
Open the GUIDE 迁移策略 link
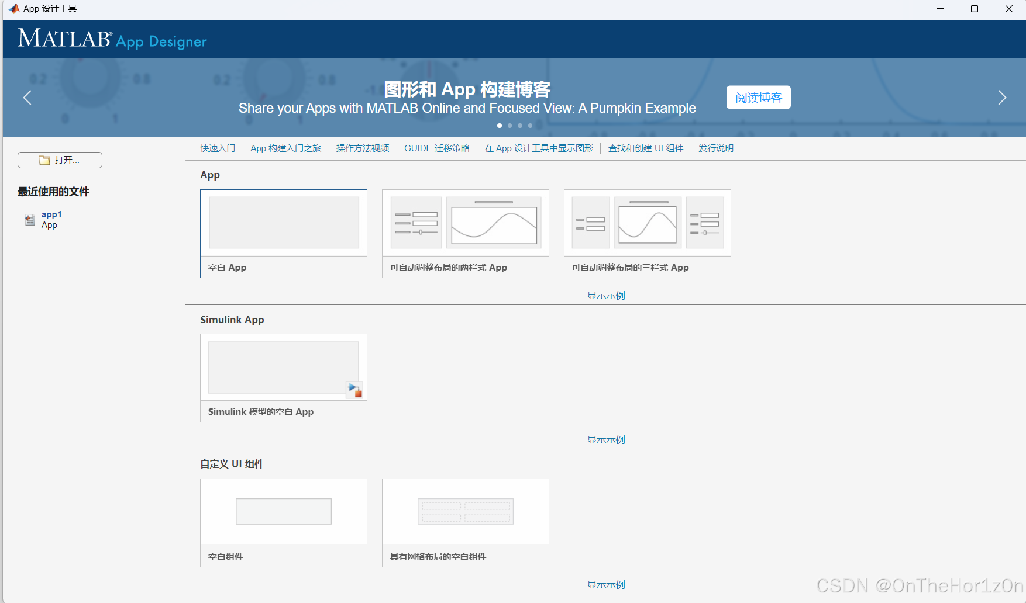point(437,148)
